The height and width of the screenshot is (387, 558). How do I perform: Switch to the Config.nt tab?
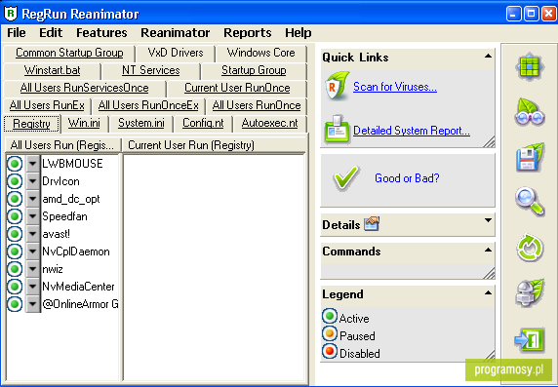click(203, 123)
